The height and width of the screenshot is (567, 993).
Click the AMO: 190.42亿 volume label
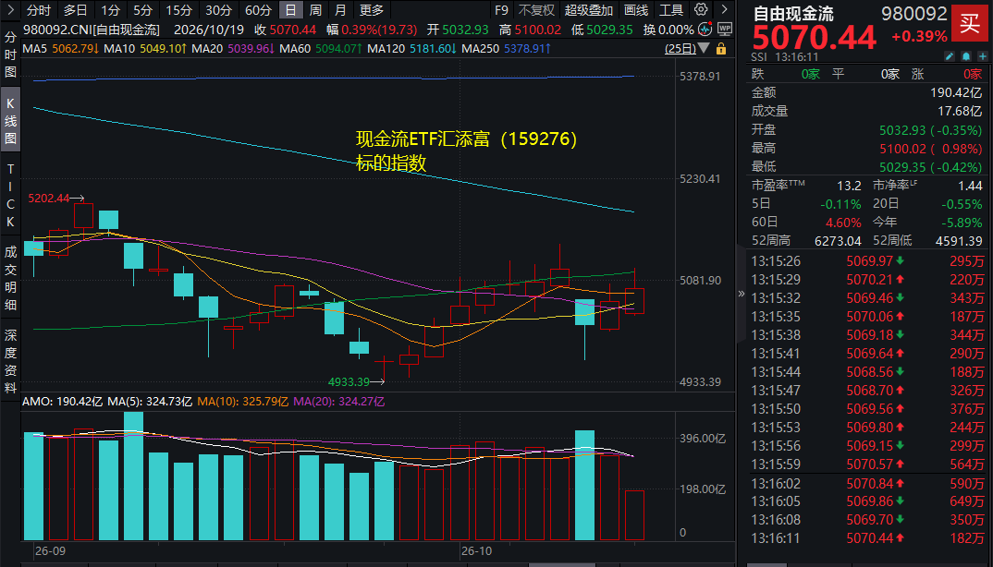coord(62,401)
